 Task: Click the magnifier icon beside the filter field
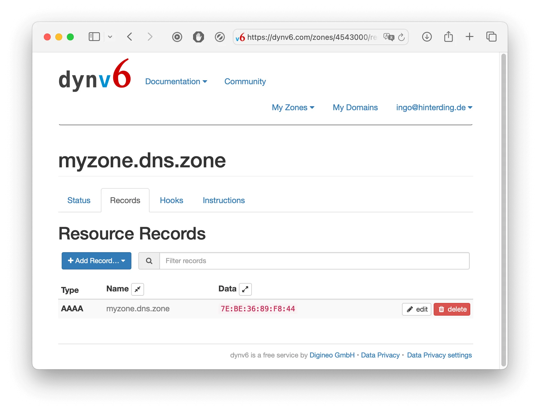pyautogui.click(x=149, y=261)
